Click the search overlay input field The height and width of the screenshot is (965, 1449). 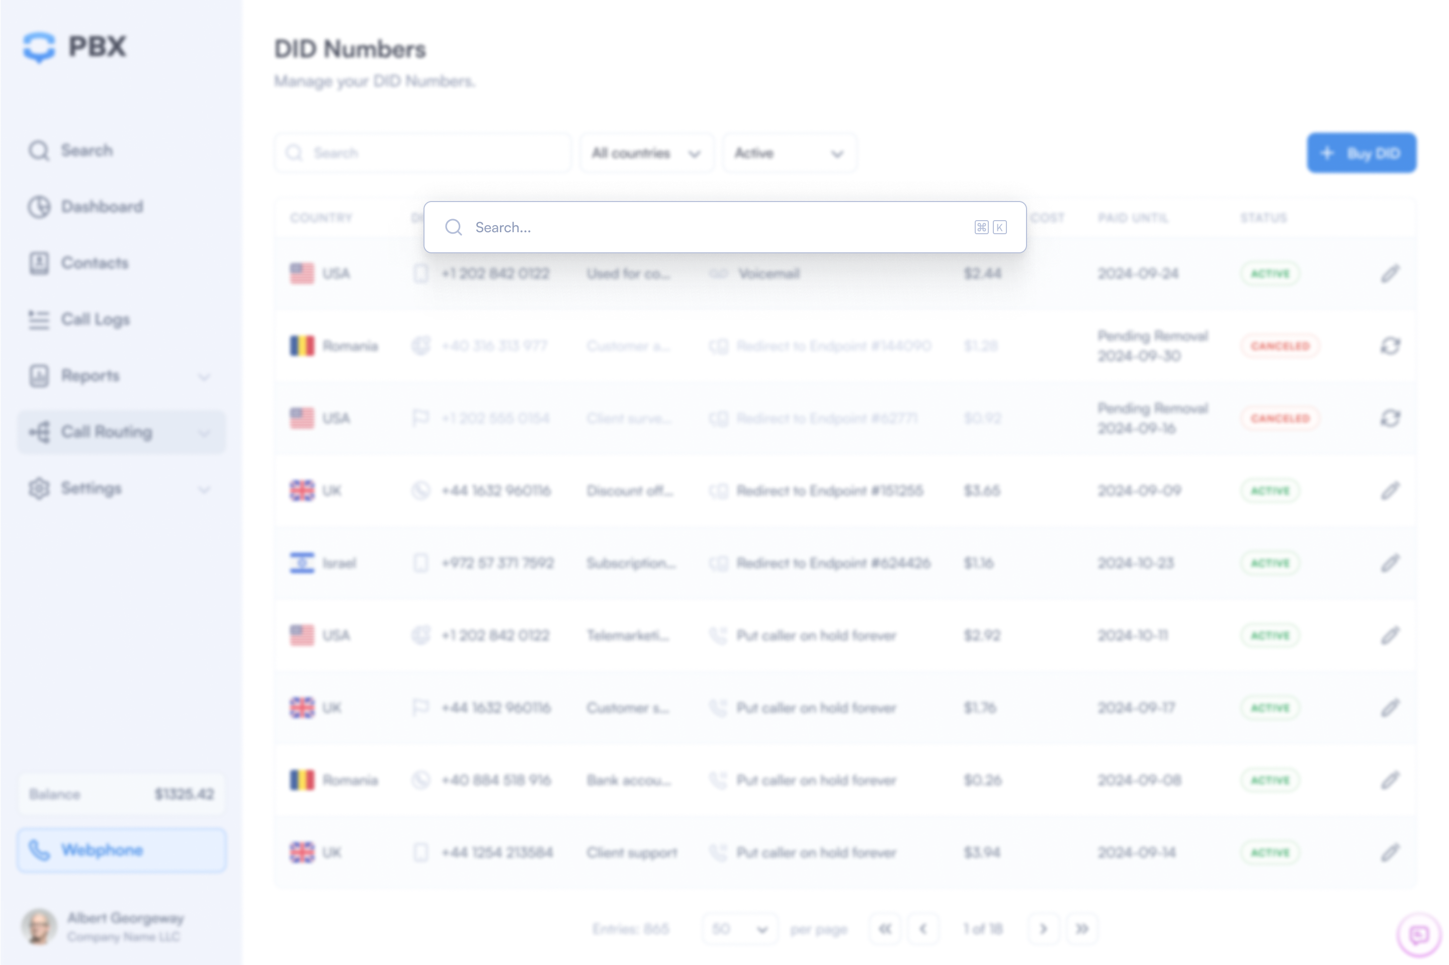pyautogui.click(x=714, y=228)
